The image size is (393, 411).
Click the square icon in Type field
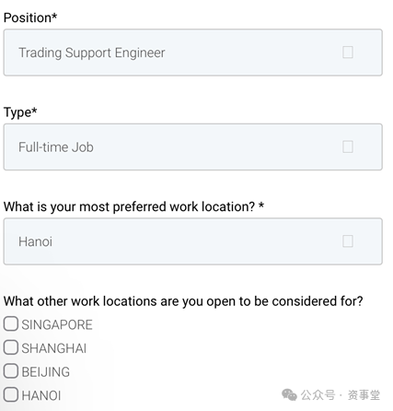[x=348, y=147]
